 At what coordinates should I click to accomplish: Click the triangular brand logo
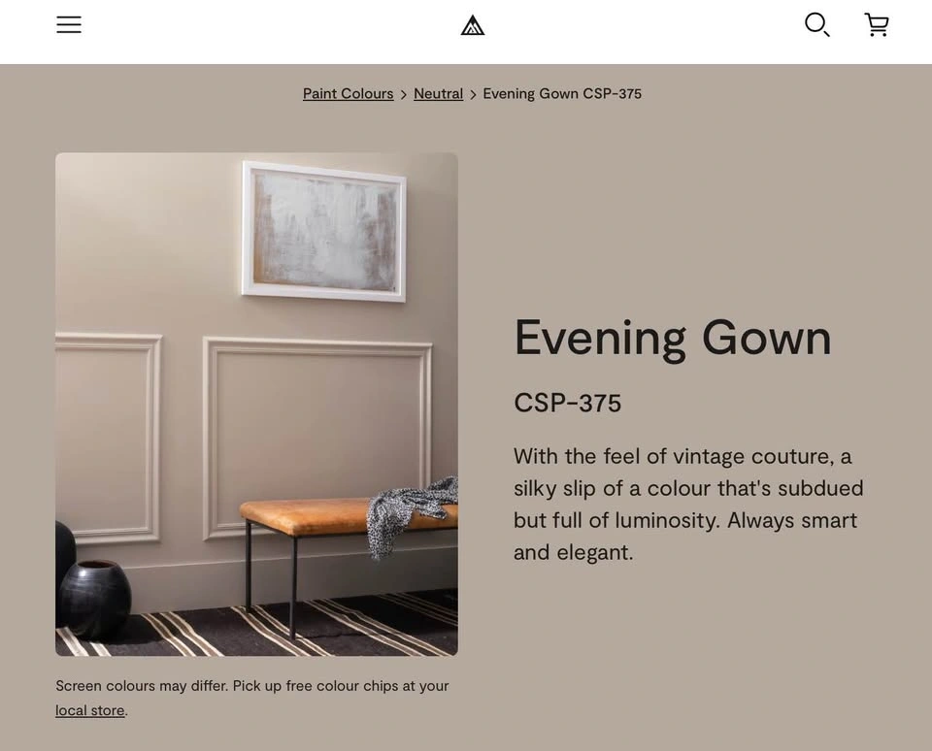473,25
